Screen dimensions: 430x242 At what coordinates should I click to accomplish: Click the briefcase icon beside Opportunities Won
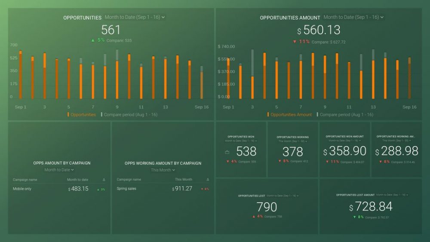pos(227,152)
